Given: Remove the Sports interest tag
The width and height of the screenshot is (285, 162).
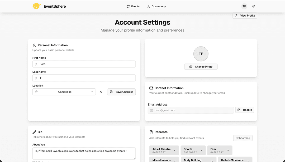Looking at the screenshot, I should point(202,150).
